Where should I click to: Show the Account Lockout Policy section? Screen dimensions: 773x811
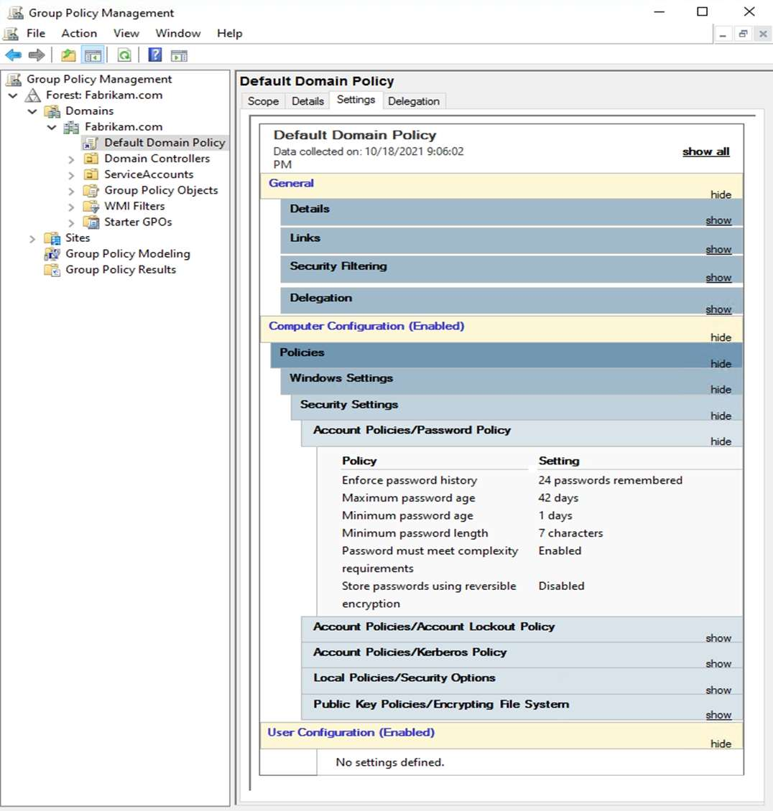[718, 638]
